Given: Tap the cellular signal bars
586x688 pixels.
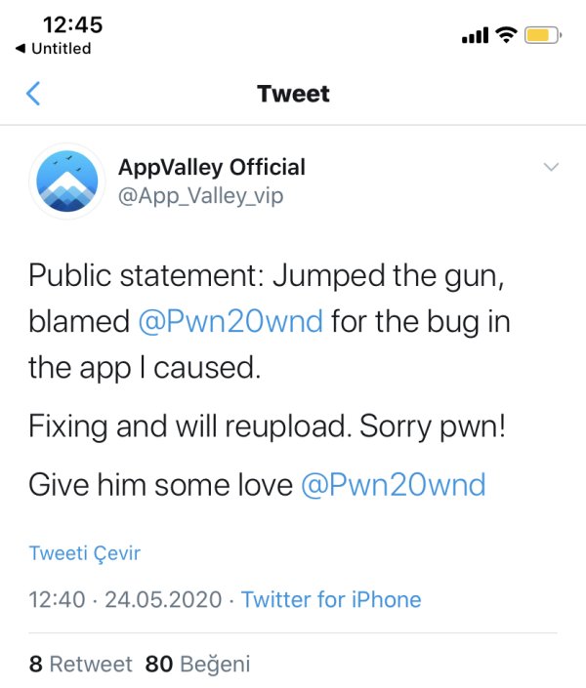Looking at the screenshot, I should click(475, 36).
